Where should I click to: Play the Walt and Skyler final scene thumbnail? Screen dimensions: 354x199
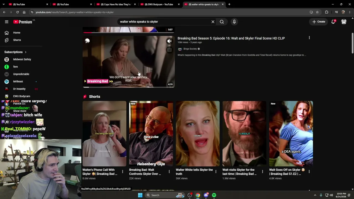129,61
